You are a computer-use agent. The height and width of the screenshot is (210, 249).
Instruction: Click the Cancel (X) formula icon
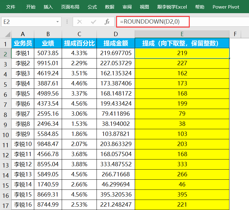(79, 22)
